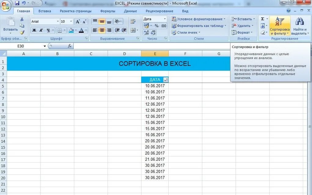Open the ДАТА column filter dropdown
Screen dimensions: 312x195
(x=166, y=80)
